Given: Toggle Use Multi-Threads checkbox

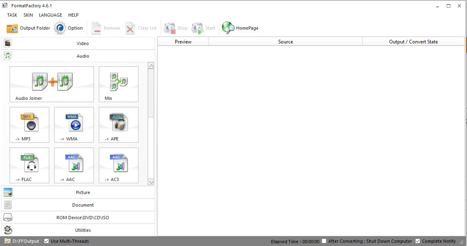Looking at the screenshot, I should tap(47, 241).
